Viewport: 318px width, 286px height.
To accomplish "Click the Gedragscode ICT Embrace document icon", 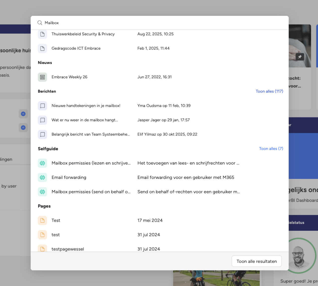I will [x=42, y=48].
